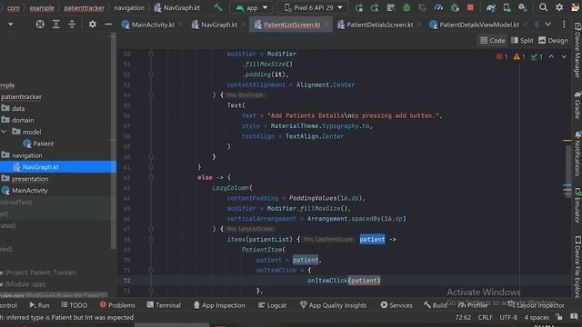This screenshot has width=582, height=327.
Task: Open IDE settings gear in main toolbar
Action: click(x=559, y=7)
